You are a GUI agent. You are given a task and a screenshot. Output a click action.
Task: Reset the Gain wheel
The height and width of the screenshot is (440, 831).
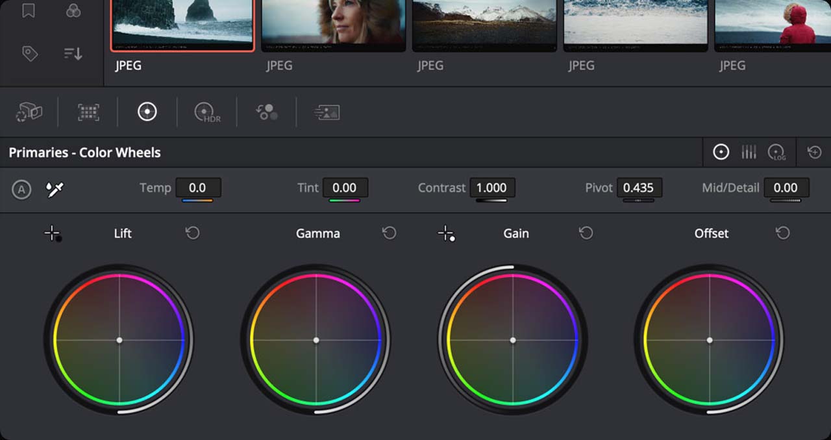click(x=586, y=233)
